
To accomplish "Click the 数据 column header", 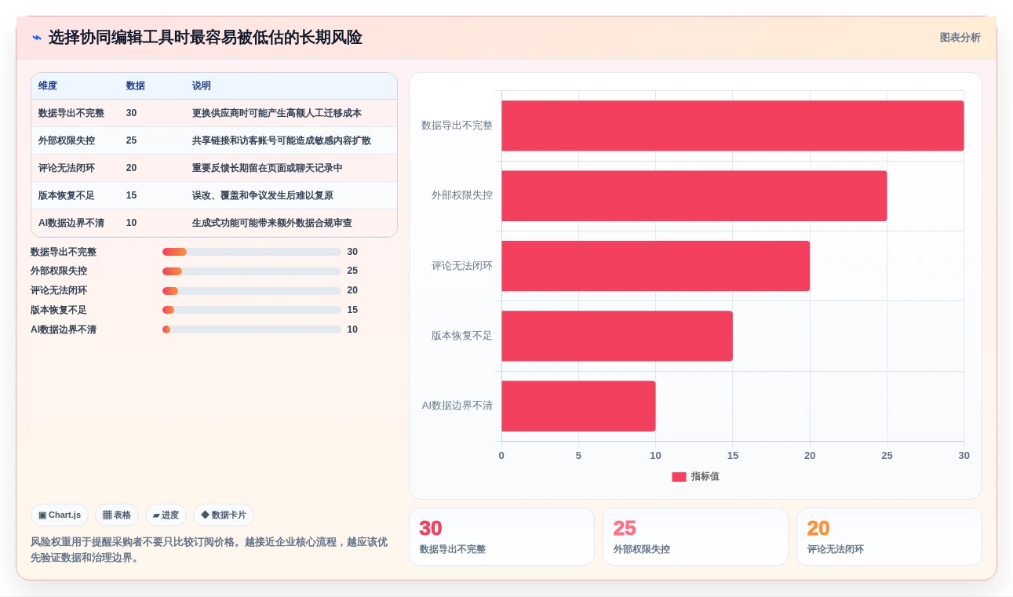I will coord(136,86).
